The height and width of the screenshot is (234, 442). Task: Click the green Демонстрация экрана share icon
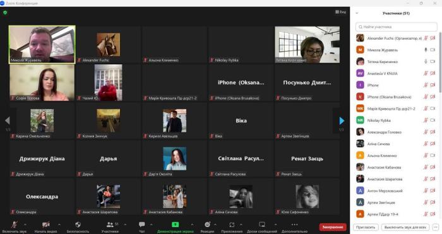[x=175, y=225]
